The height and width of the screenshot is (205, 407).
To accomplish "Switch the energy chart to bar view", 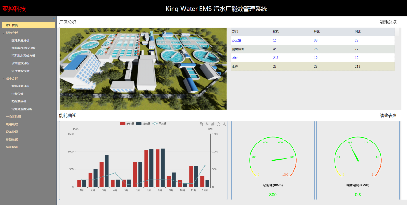I will coord(213,124).
